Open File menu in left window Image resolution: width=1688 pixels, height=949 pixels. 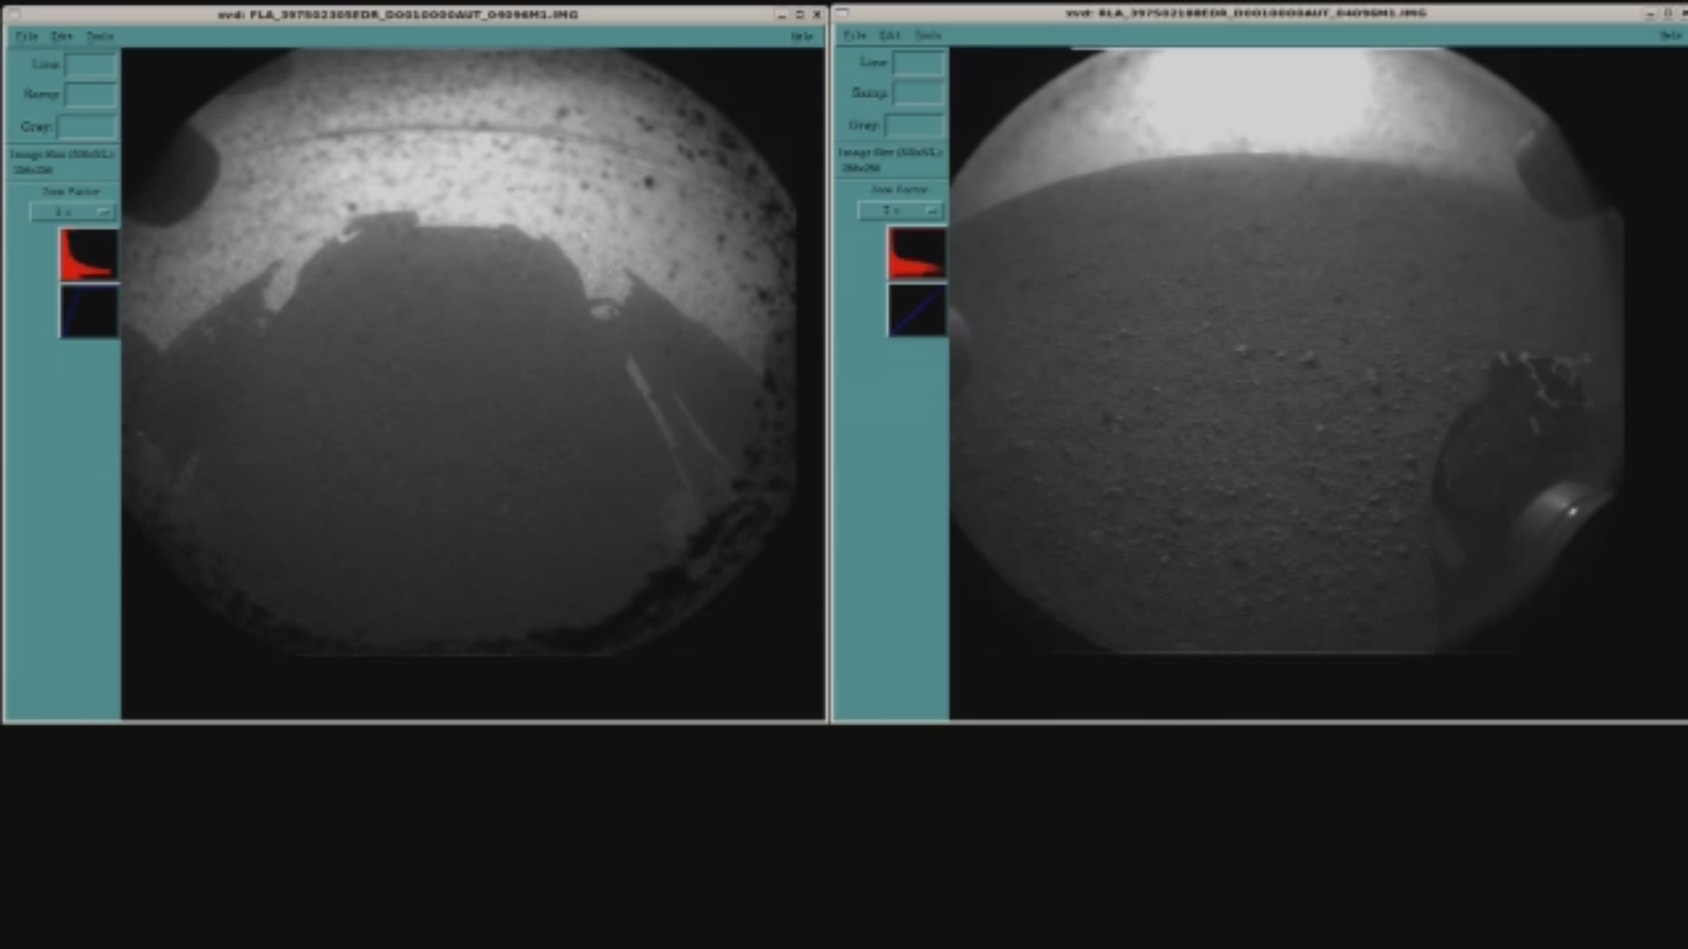point(26,36)
